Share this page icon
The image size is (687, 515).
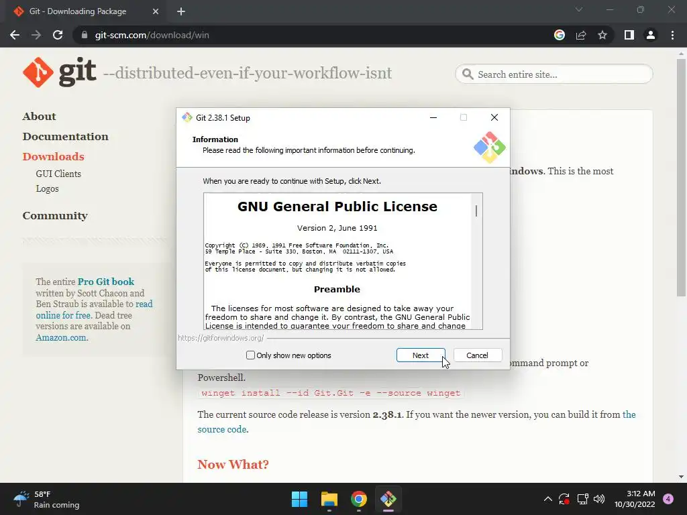tap(581, 35)
